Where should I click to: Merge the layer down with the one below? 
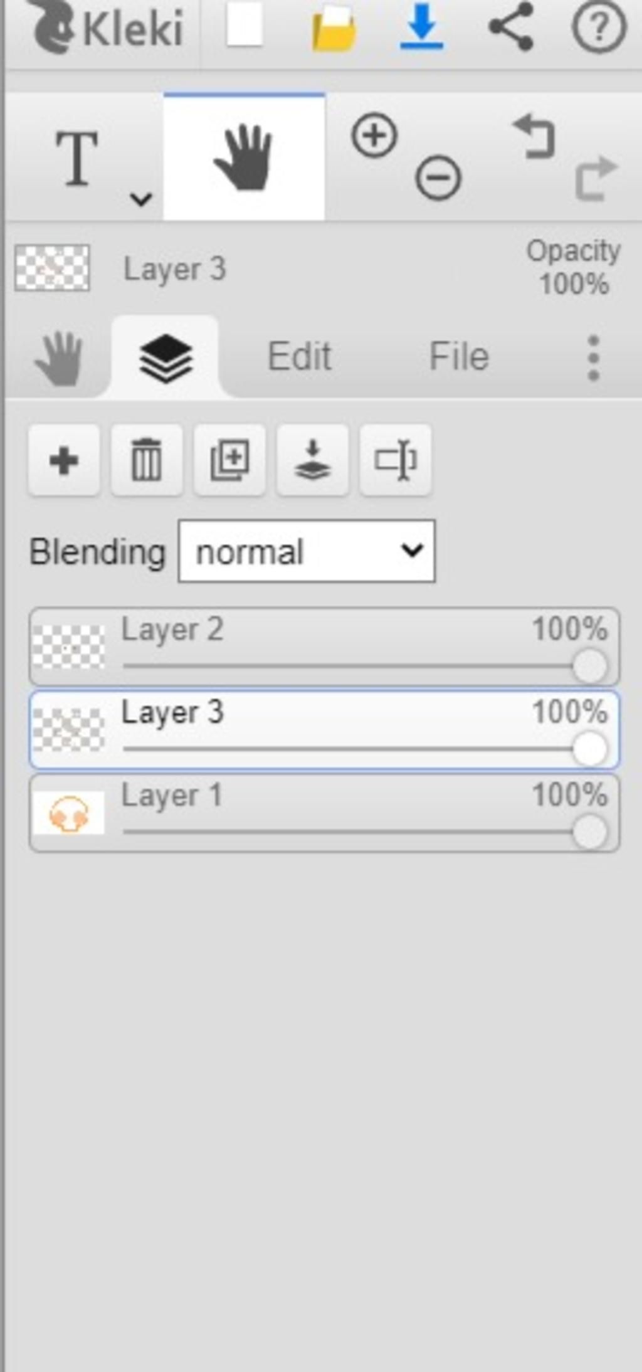coord(312,461)
